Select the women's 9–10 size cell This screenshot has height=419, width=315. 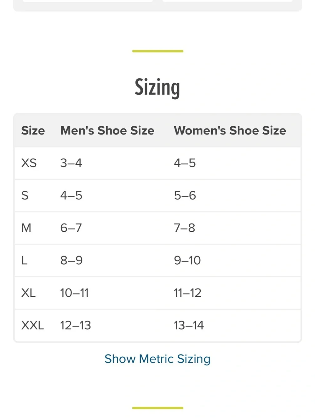click(x=187, y=260)
